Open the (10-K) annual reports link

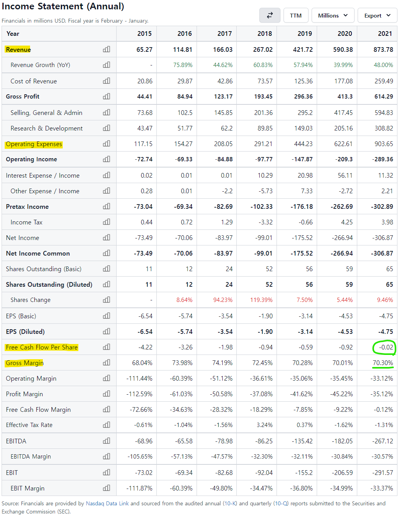(x=230, y=503)
